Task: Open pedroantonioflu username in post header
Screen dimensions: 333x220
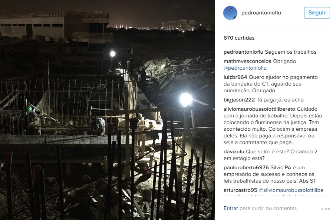Action: 261,13
